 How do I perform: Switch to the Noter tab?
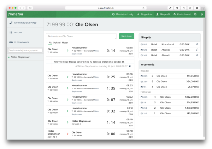(x=65, y=42)
